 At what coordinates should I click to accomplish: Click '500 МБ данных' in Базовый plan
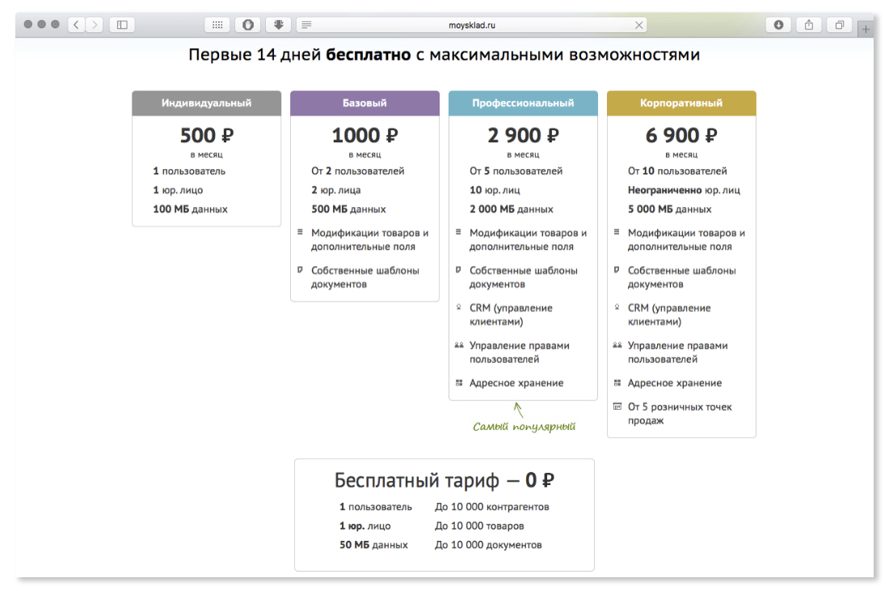point(348,209)
